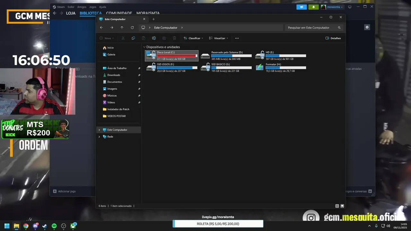
Task: Click Steam announcements megaphone button
Action: pos(302,7)
